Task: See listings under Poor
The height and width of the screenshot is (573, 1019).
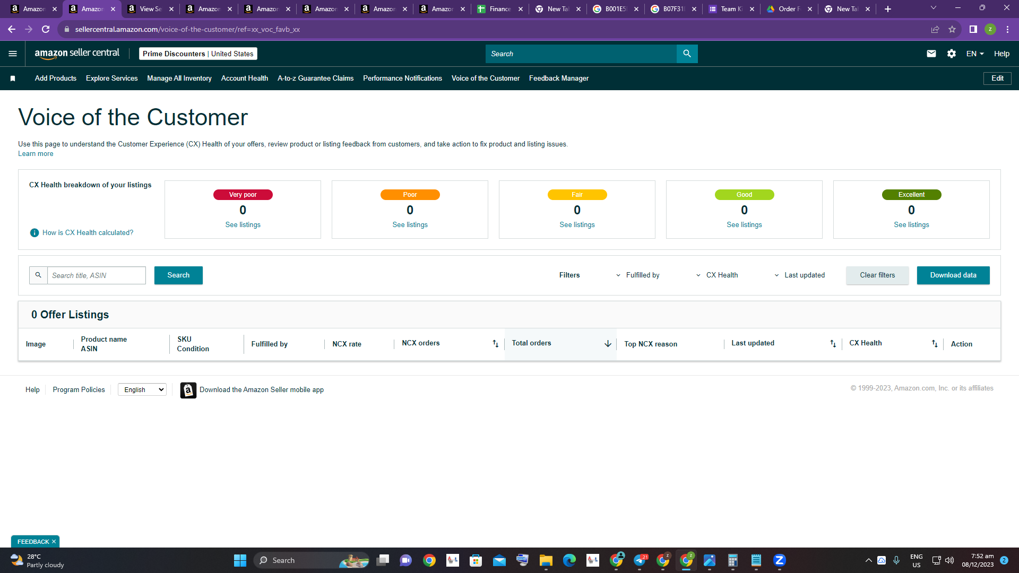Action: [410, 225]
